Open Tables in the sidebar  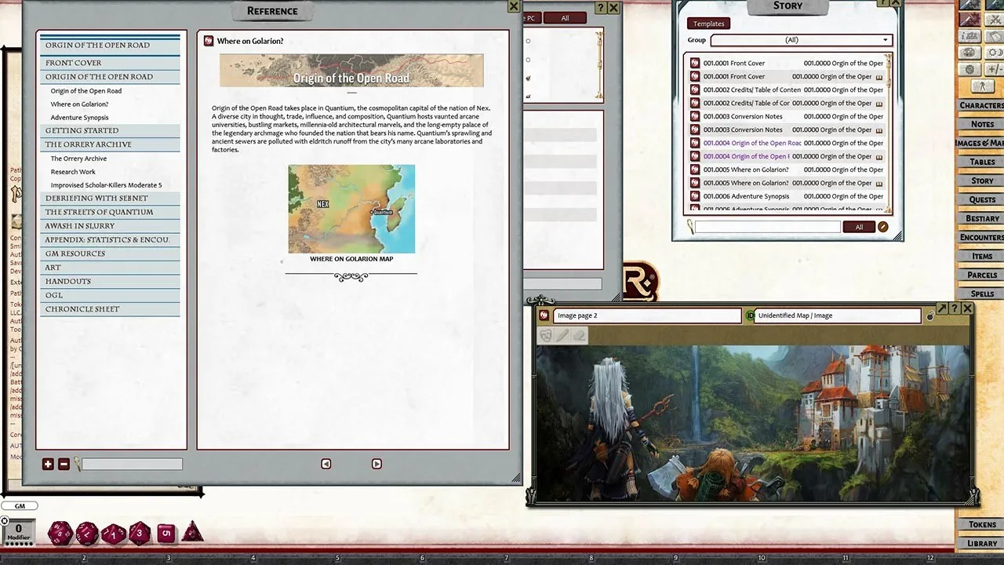(981, 162)
